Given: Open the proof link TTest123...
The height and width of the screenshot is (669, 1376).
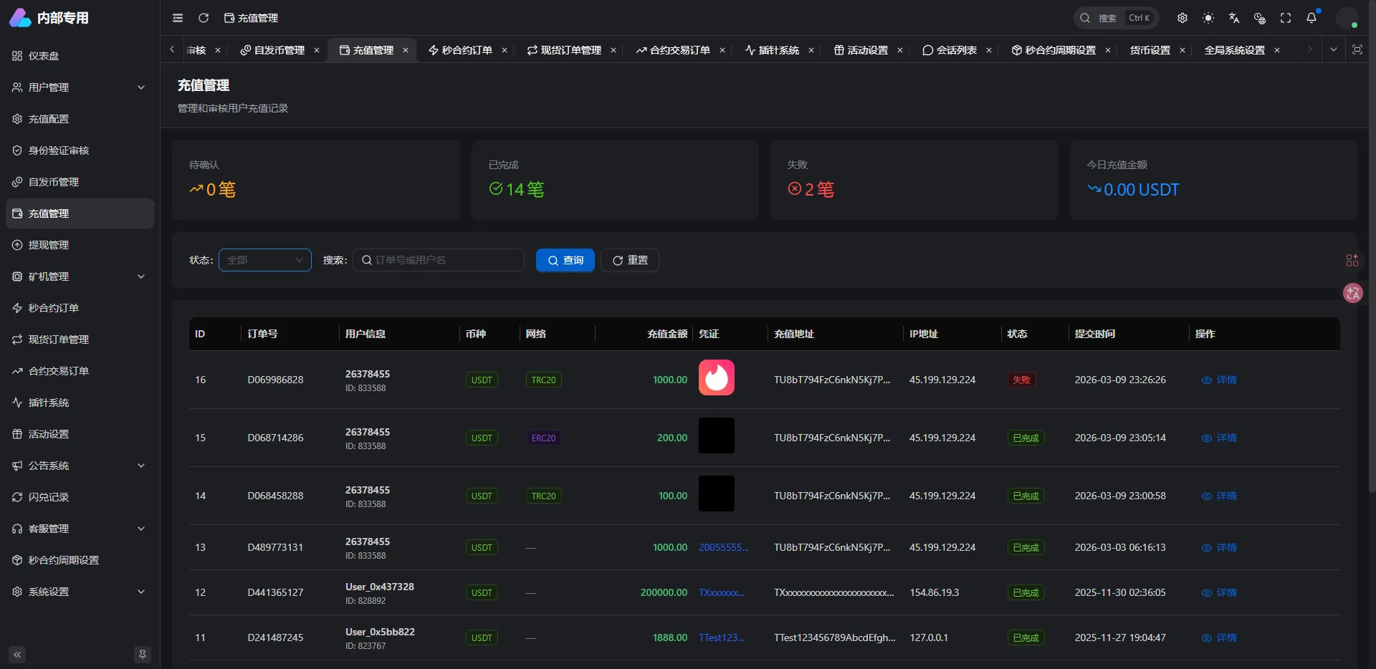Looking at the screenshot, I should pos(721,637).
